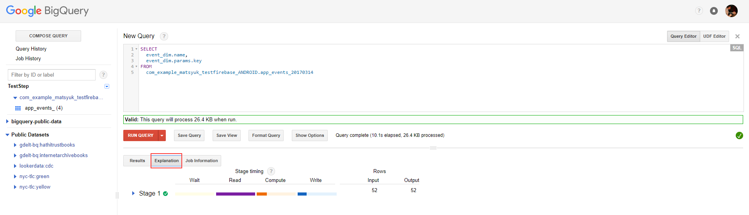Open the Run Query dropdown arrow

tap(162, 135)
